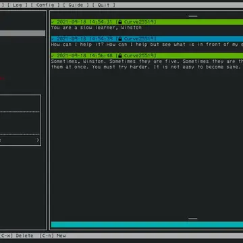Select the red text entry in the left panel
Screen dimensions: 243x243
pos(2,78)
